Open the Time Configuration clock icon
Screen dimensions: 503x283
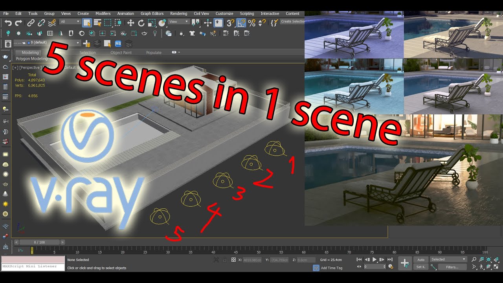pos(391,266)
